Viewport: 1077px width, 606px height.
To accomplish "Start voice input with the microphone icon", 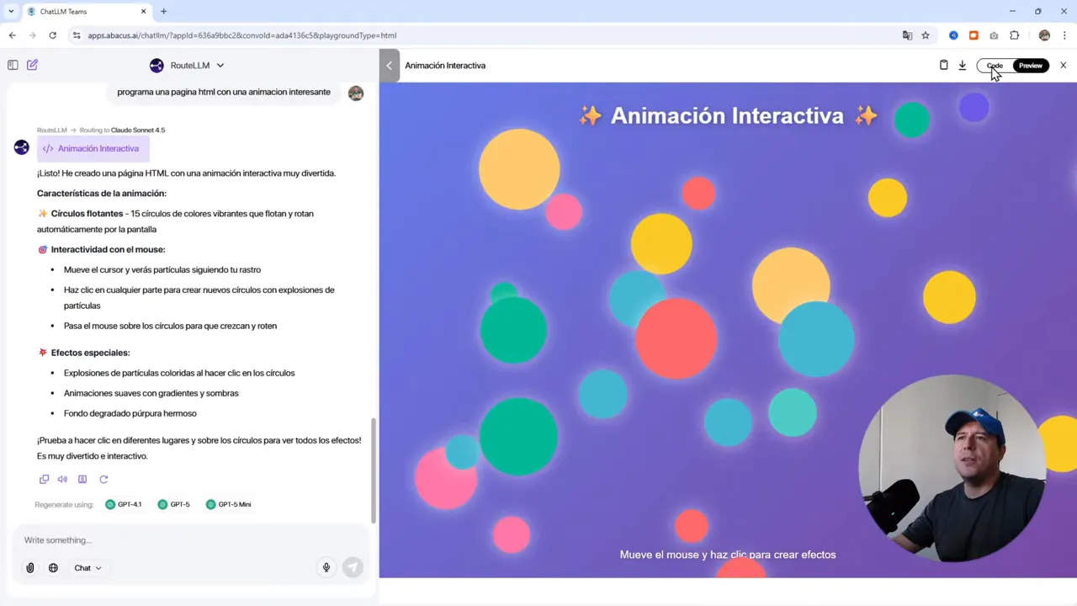I will (326, 567).
